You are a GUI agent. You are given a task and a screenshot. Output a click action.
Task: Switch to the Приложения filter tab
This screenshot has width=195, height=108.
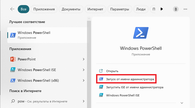44,9
